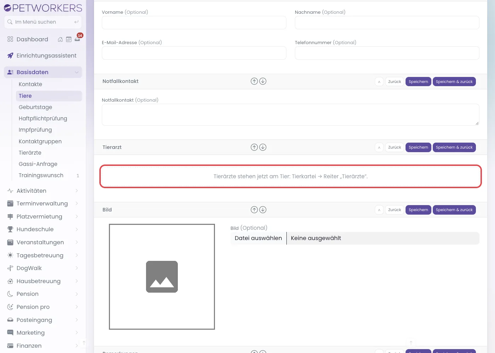Move Tierarzt section up with arrow icon
Screen dimensions: 495x353
[254, 147]
